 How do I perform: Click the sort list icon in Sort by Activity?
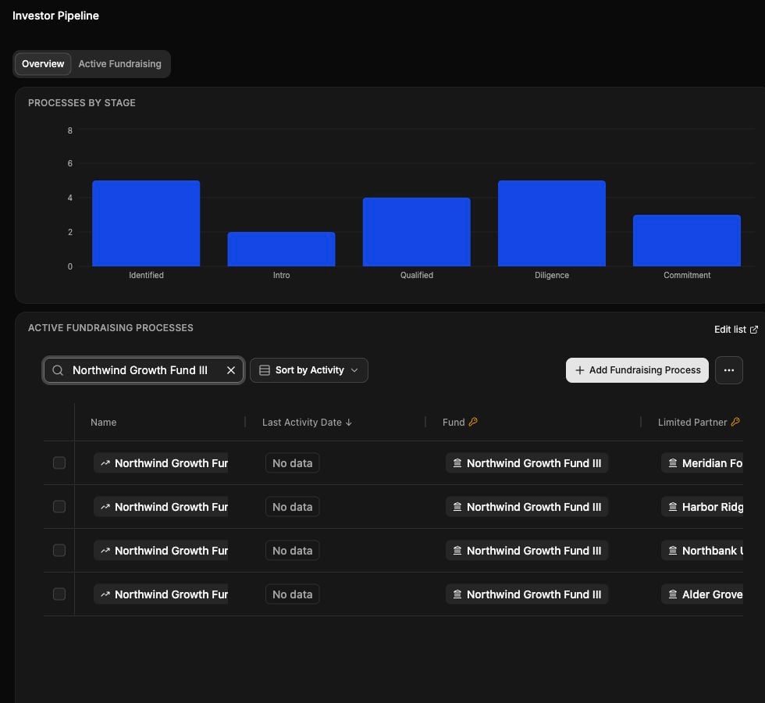(x=265, y=370)
